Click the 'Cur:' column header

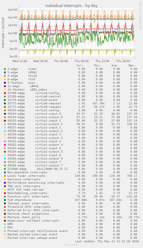(x=80, y=66)
